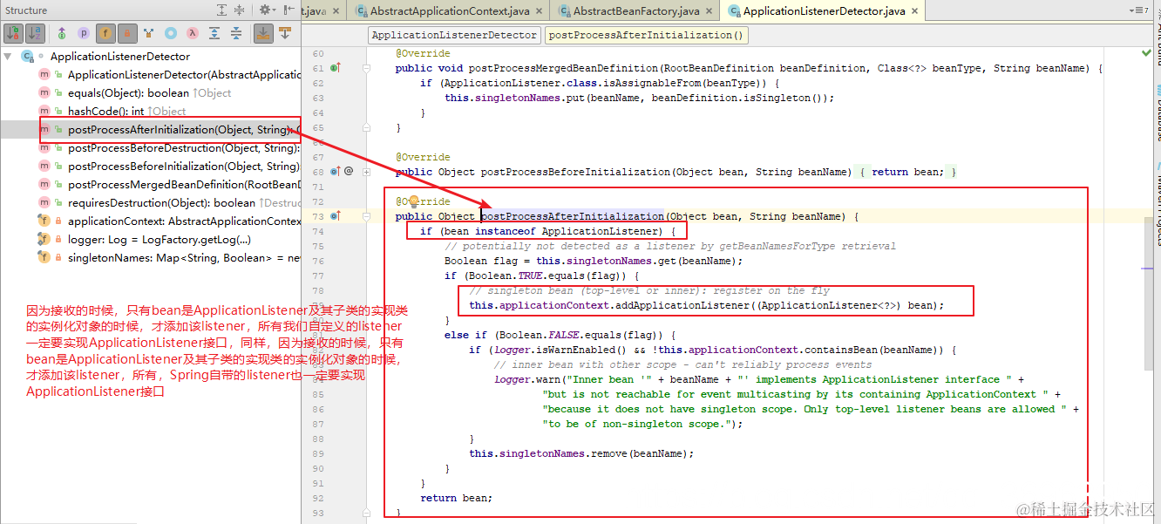Click override gutter icon on line 68

pos(336,172)
